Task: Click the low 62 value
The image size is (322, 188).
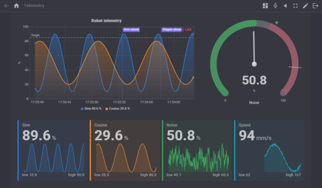Action: coord(245,175)
